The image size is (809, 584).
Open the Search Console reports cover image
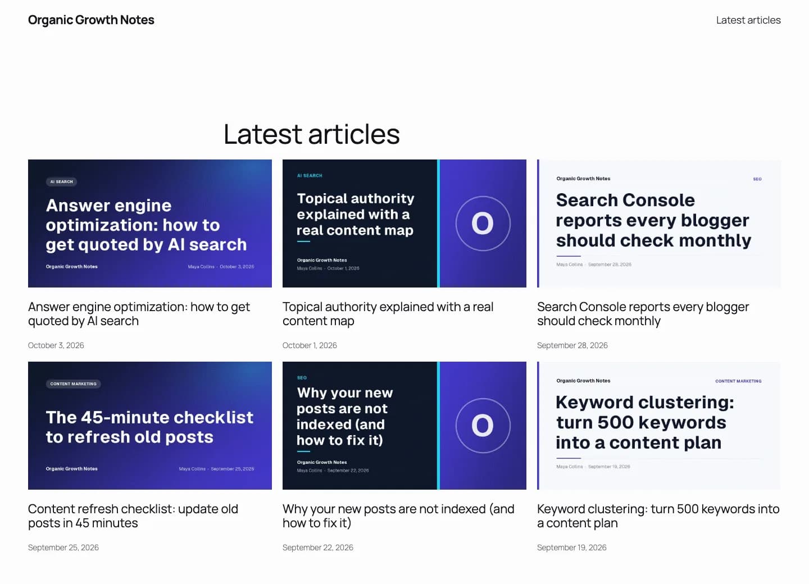pos(659,223)
